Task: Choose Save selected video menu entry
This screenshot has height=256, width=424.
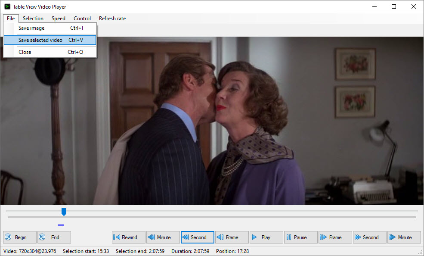Action: [50, 40]
